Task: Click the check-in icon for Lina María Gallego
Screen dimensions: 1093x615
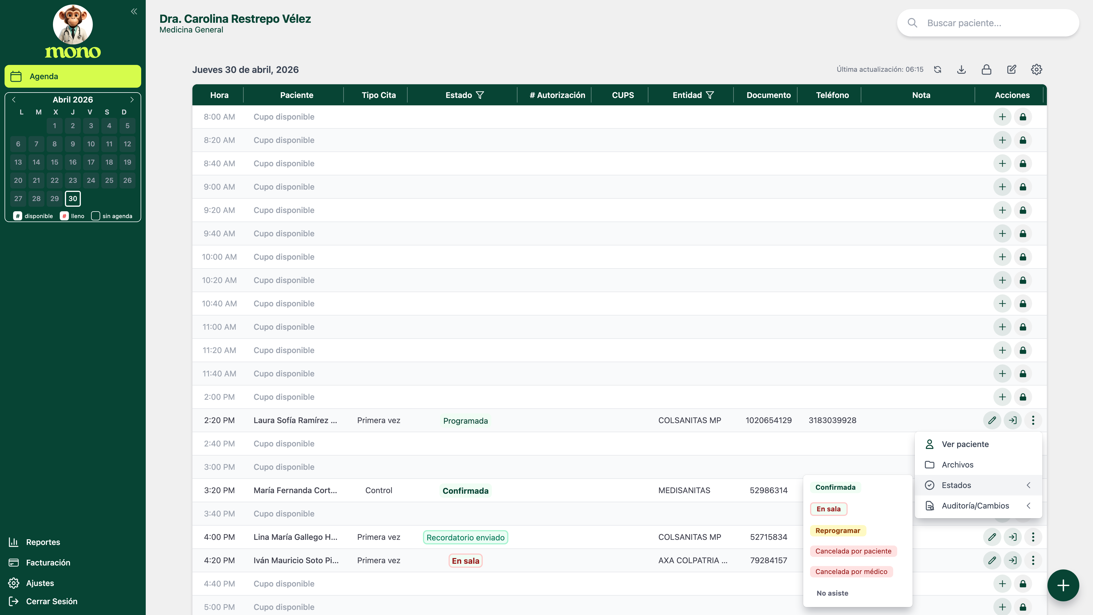Action: tap(1013, 537)
